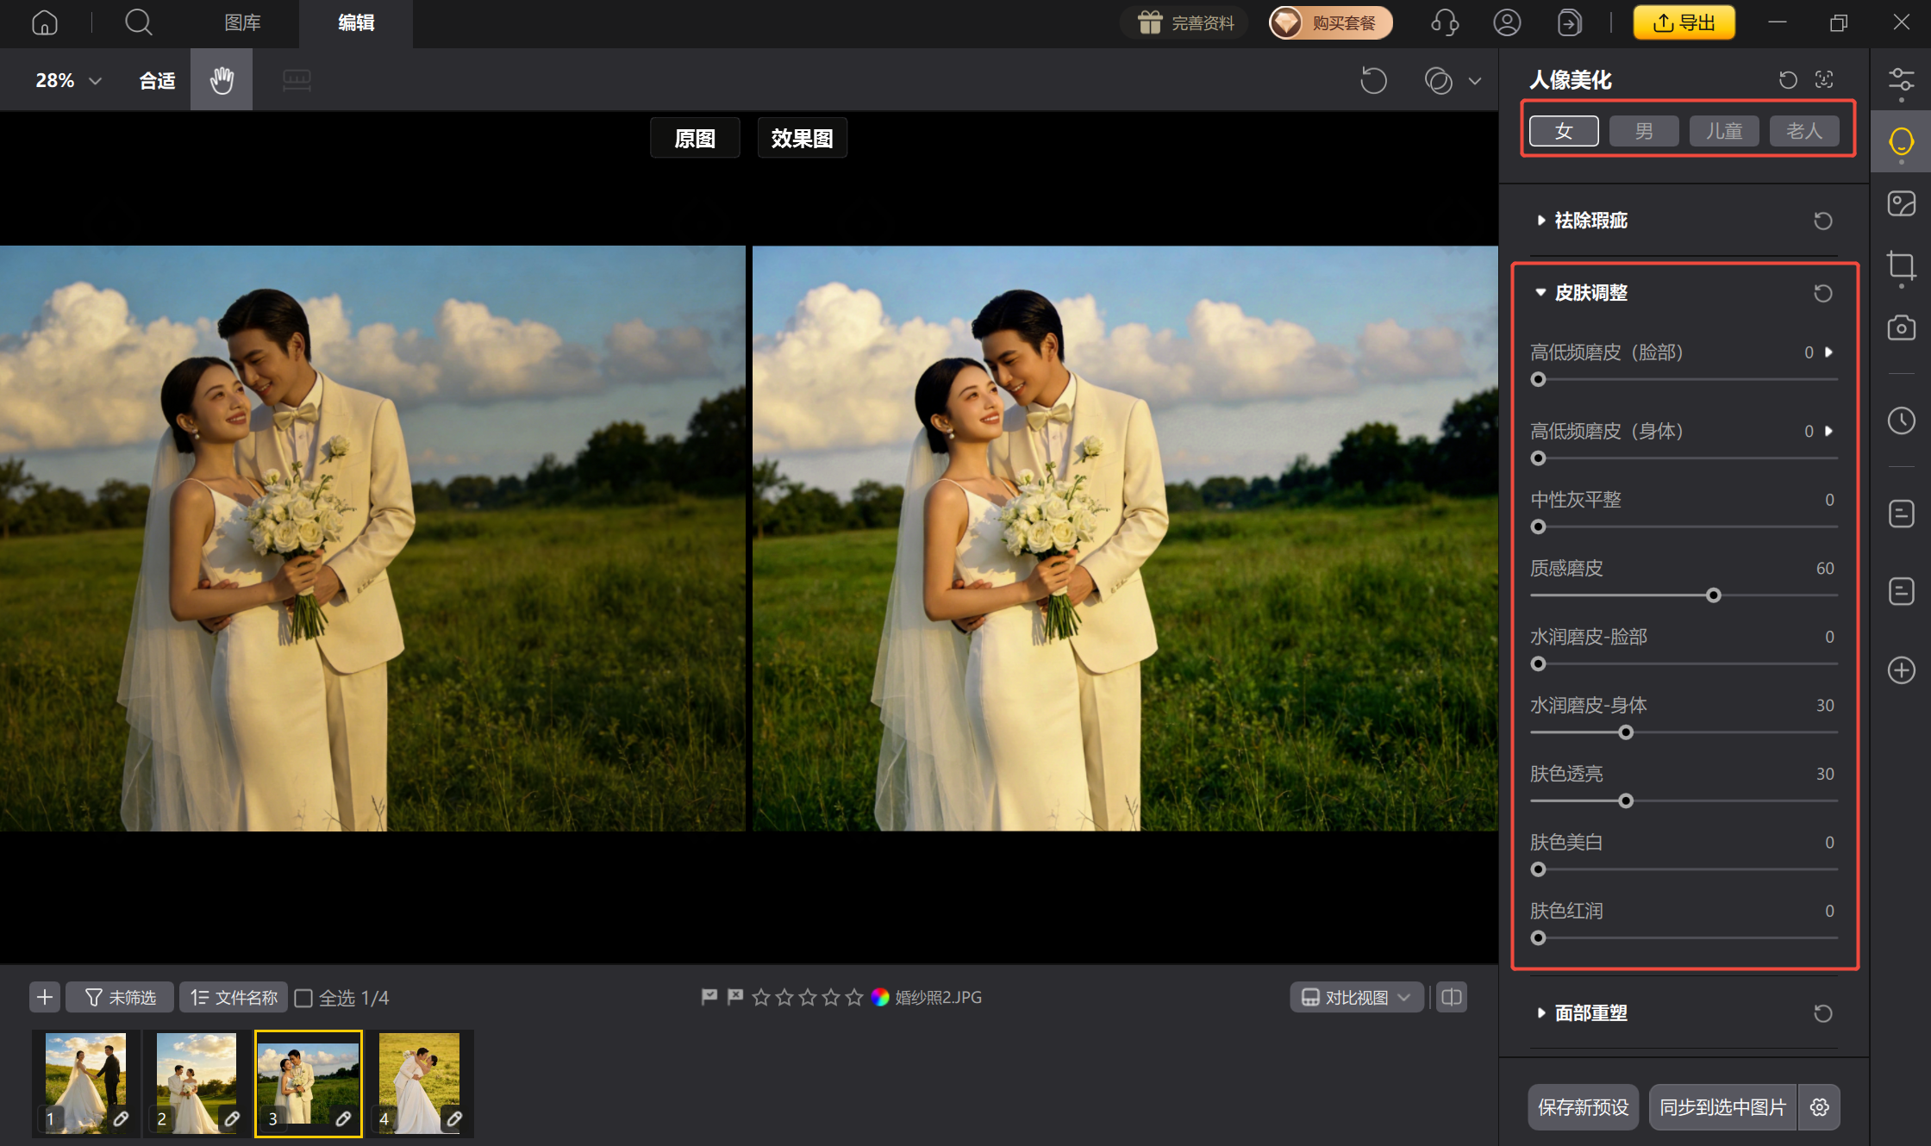
Task: Open the history clock panel
Action: pyautogui.click(x=1901, y=420)
